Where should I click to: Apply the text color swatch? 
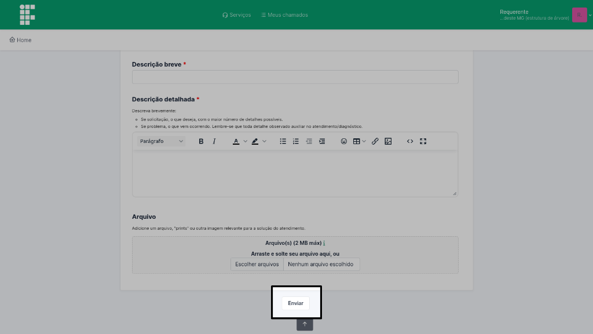[236, 141]
